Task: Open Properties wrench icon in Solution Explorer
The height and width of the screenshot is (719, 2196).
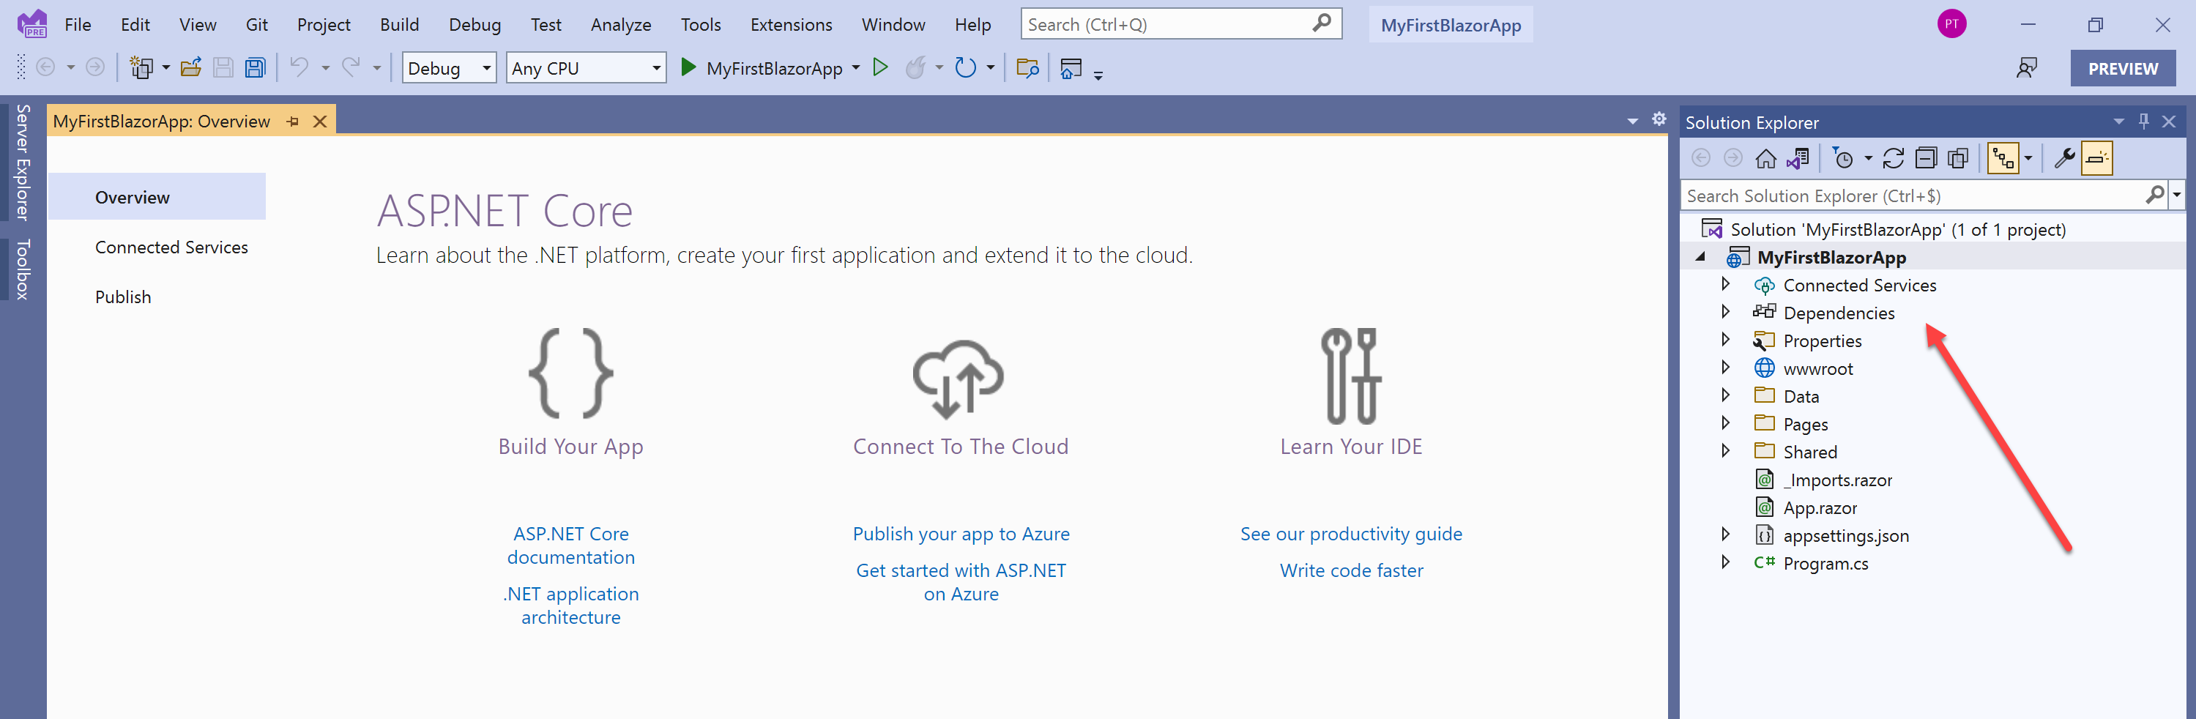Action: point(2064,159)
